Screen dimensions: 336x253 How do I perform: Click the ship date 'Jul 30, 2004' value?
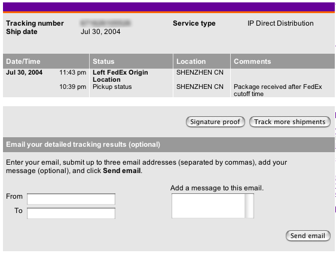point(100,32)
